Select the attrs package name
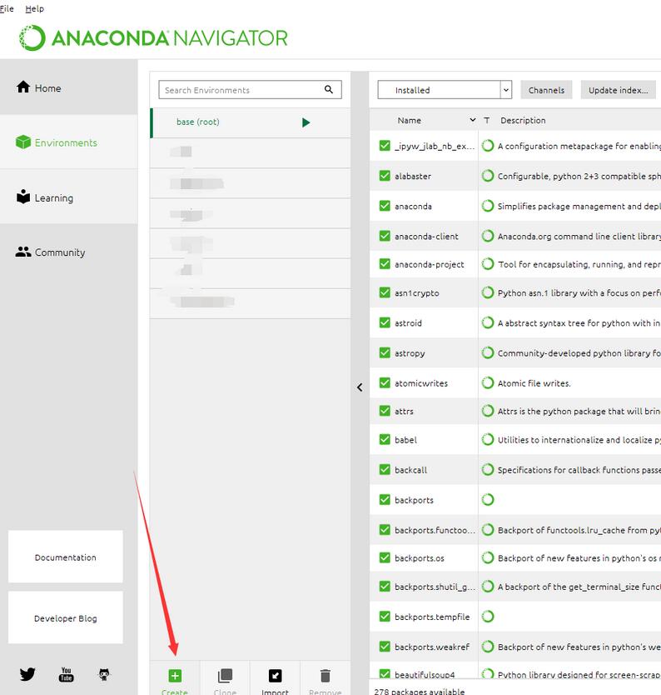The image size is (661, 695). [404, 412]
